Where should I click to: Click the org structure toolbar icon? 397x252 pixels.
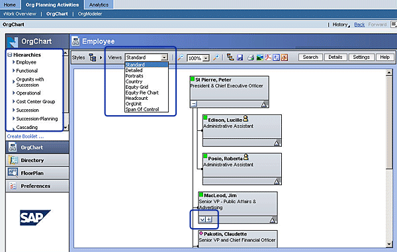(x=230, y=58)
